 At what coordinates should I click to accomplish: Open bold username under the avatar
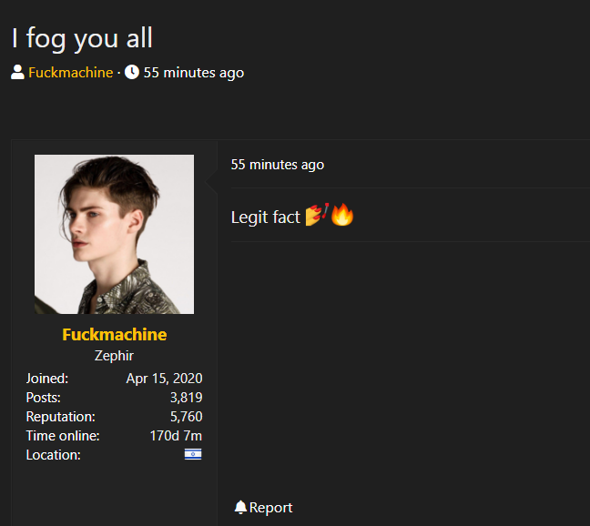(115, 335)
